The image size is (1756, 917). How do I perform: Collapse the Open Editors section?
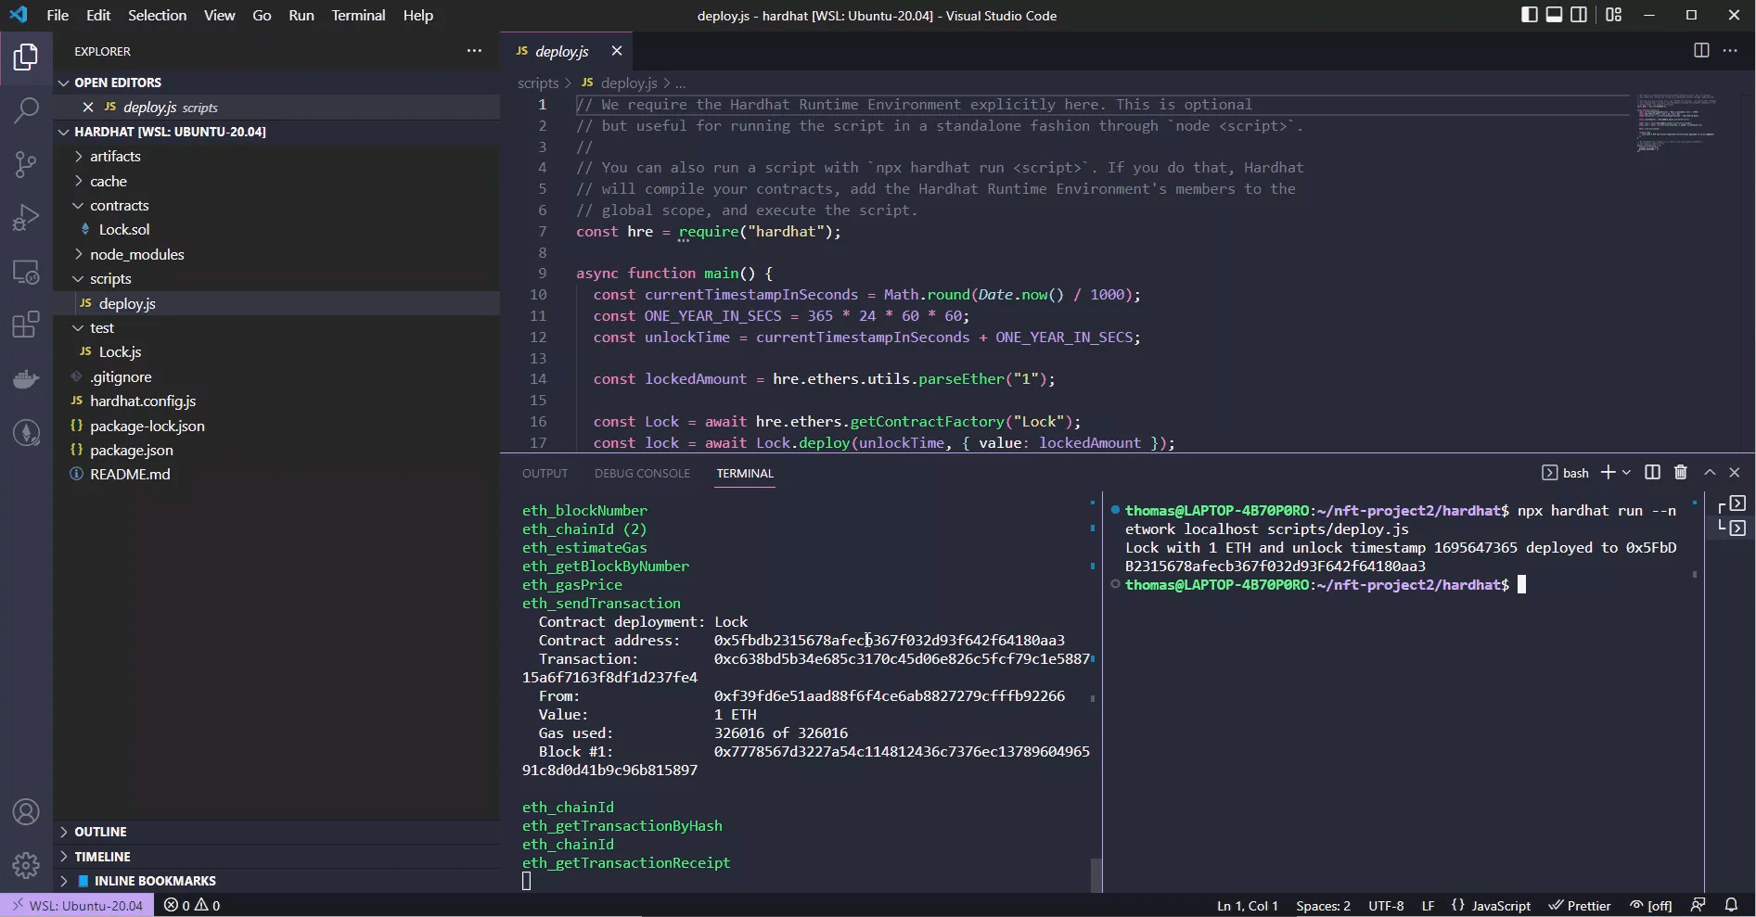click(276, 83)
